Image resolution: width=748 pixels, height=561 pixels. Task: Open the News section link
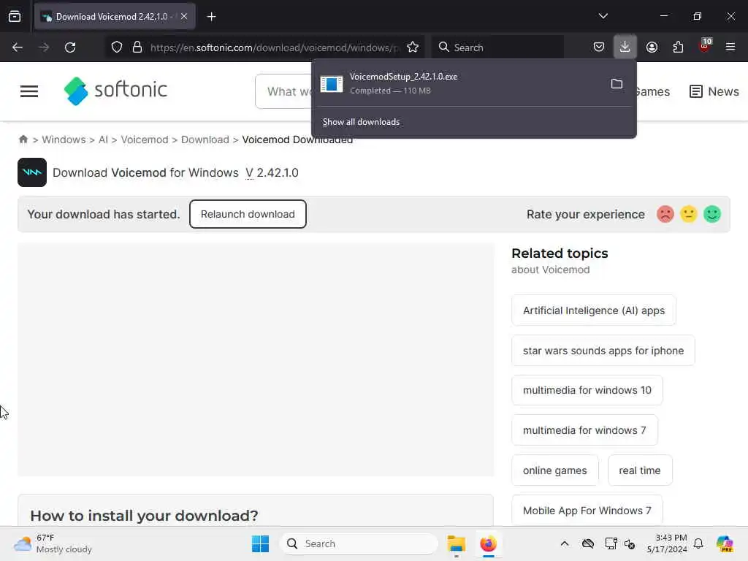[714, 91]
